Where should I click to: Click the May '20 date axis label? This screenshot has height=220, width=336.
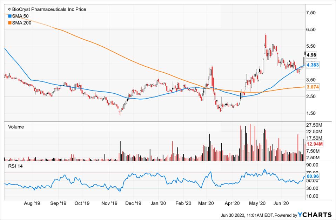coord(257,203)
